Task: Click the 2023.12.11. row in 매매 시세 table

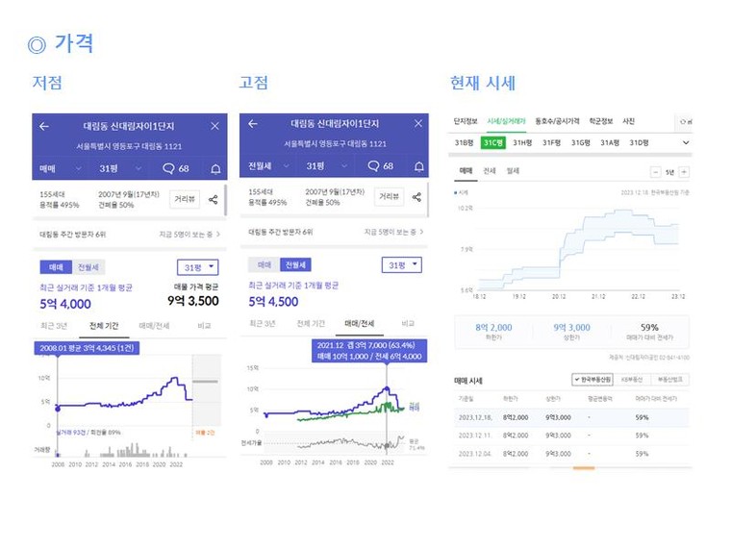Action: pyautogui.click(x=571, y=436)
